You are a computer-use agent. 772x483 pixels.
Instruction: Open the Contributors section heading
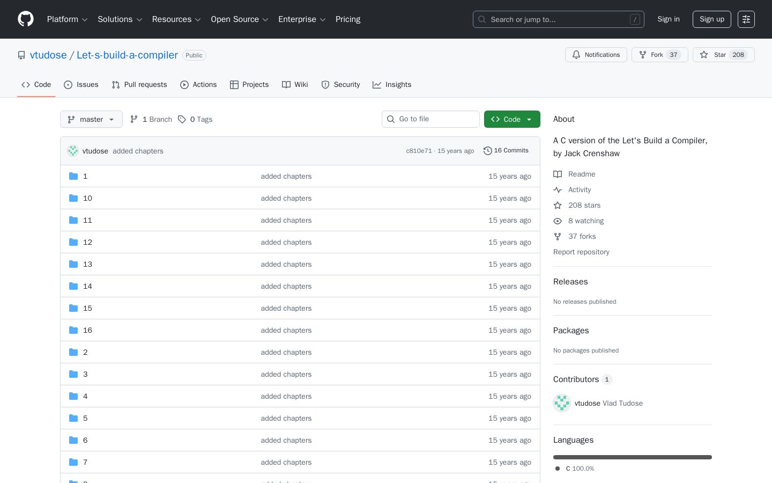click(583, 379)
